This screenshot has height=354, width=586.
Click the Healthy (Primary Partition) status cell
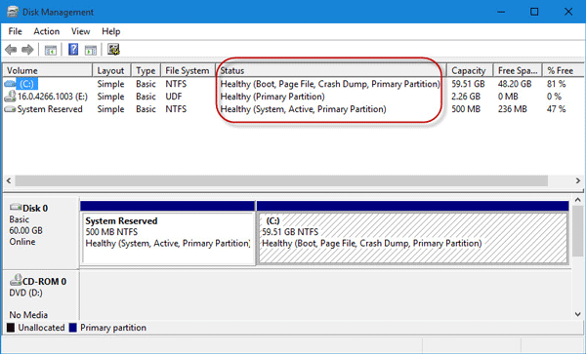tap(272, 97)
